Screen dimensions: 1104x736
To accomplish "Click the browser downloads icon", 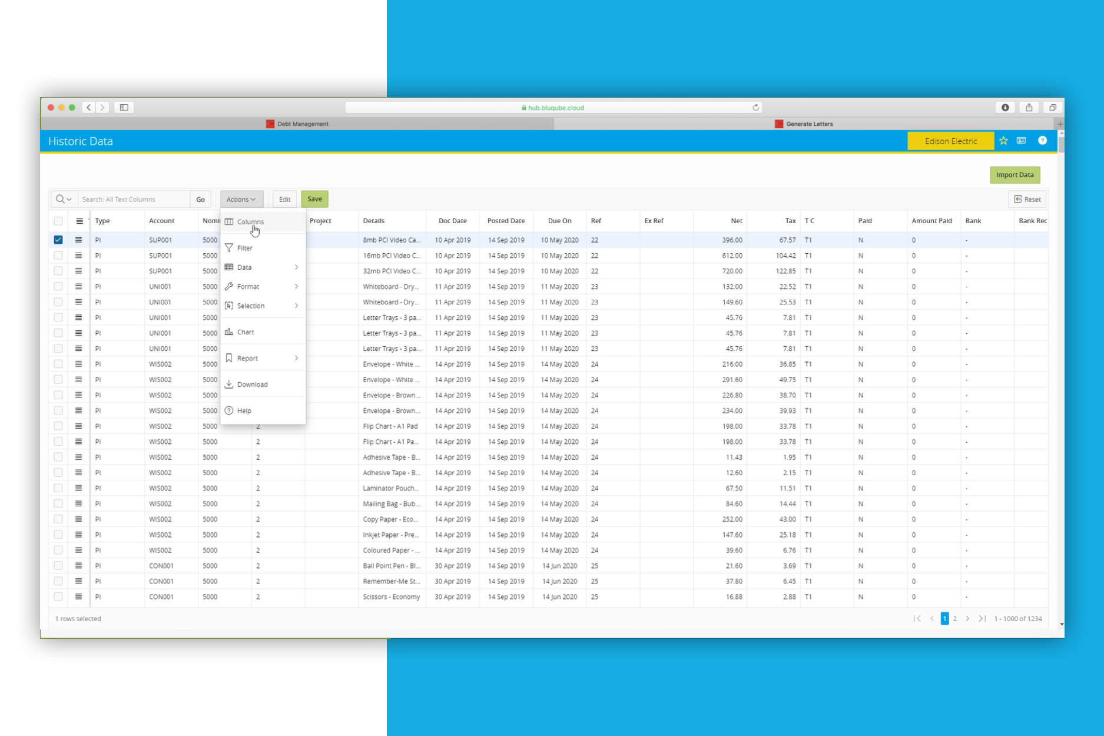I will [x=1005, y=108].
